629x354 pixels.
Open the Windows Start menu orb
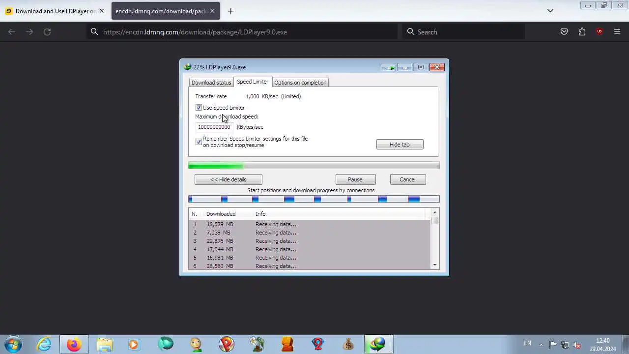(x=13, y=344)
